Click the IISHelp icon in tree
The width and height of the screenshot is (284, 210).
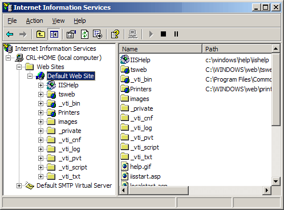[x=51, y=85]
